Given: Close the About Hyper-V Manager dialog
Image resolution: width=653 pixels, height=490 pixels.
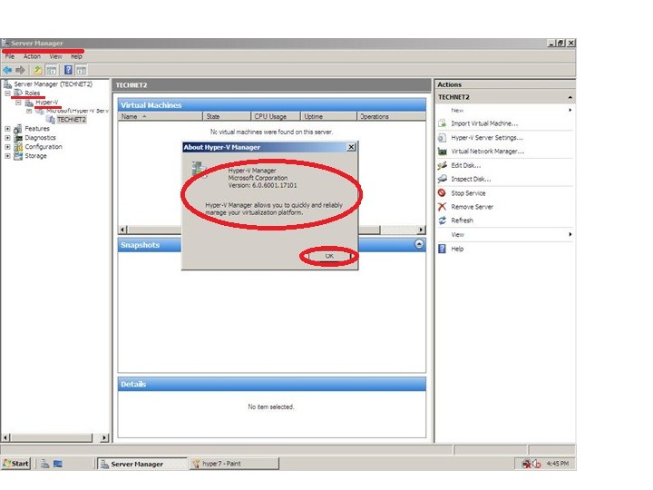Looking at the screenshot, I should point(351,147).
